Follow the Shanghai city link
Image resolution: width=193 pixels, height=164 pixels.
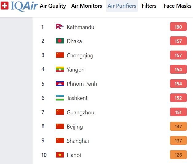pyautogui.click(x=78, y=141)
